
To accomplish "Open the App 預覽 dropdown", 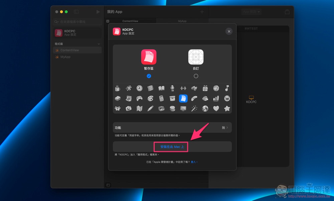I will pos(251,12).
